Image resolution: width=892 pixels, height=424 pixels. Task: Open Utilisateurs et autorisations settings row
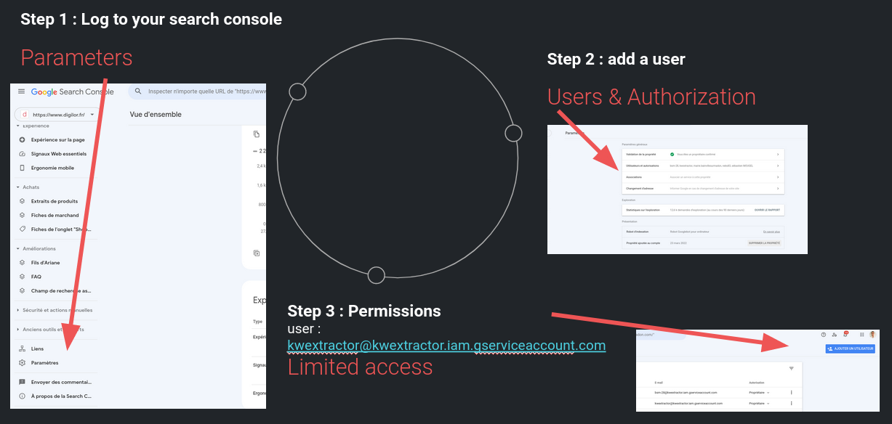[702, 166]
